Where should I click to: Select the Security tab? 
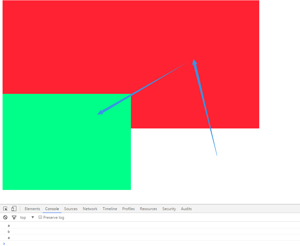coord(169,209)
